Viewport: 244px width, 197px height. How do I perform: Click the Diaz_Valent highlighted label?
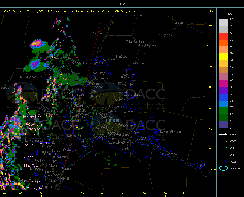coord(33,166)
